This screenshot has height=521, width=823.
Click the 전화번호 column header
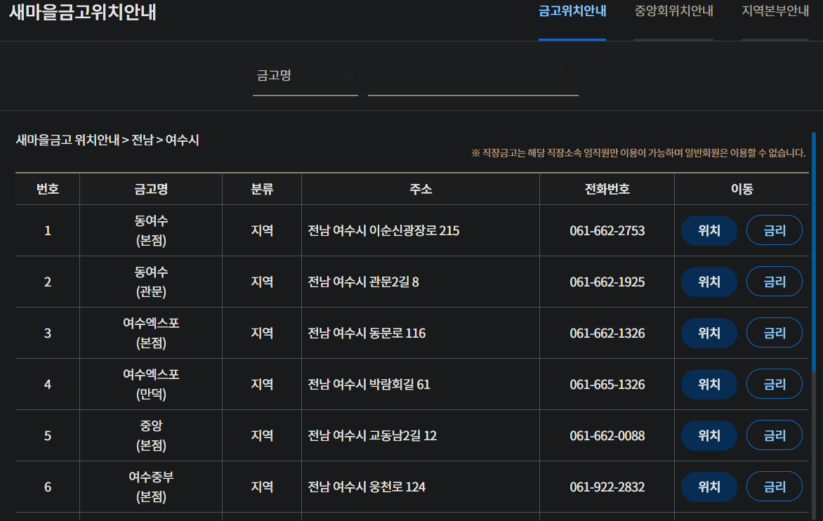click(x=607, y=189)
